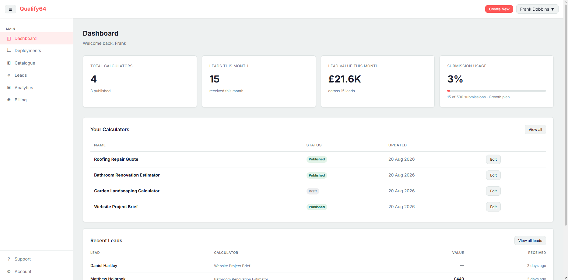Edit the Website Project Brief calculator
Screen dimensions: 568x280
point(493,207)
